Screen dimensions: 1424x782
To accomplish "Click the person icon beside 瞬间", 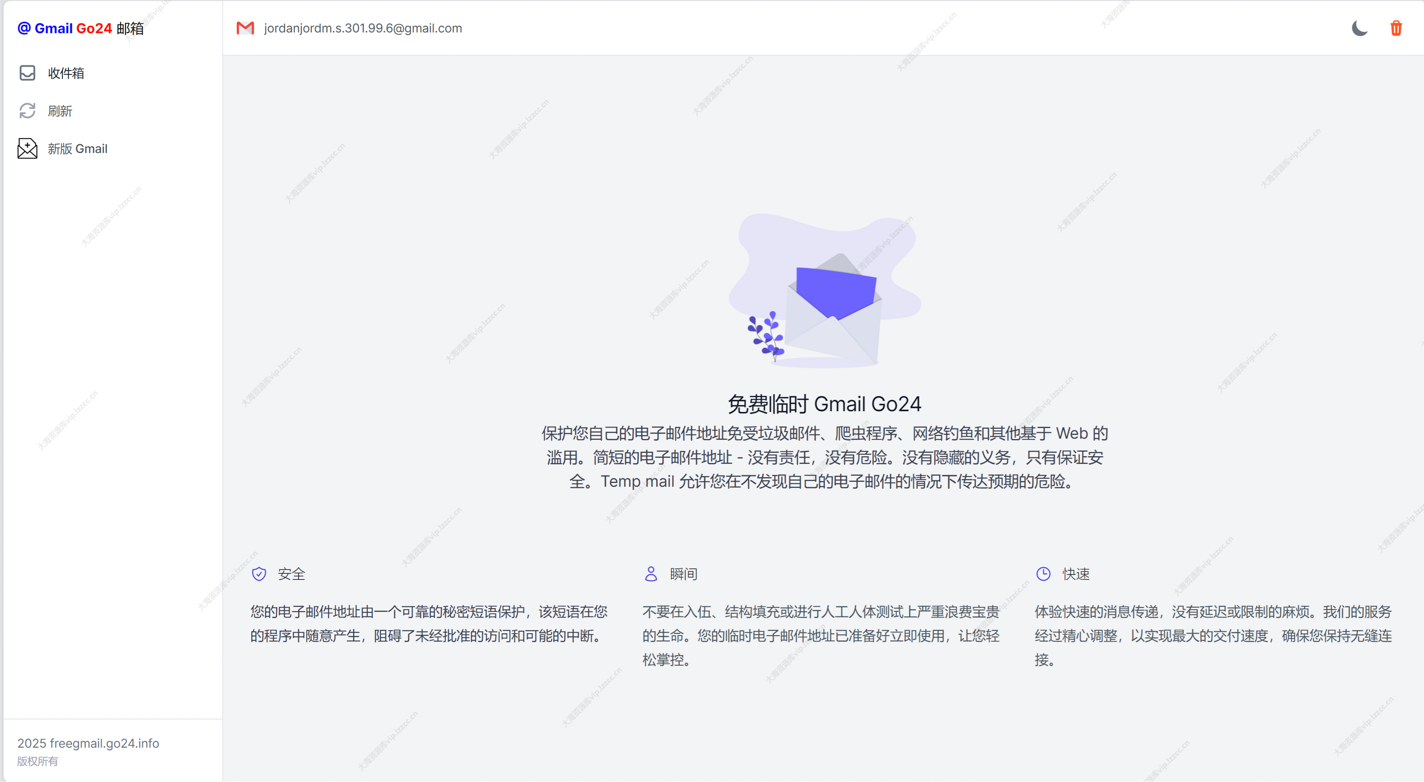I will [x=651, y=574].
